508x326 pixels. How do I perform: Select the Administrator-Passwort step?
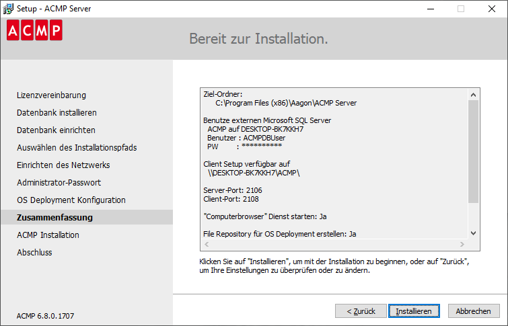[x=59, y=183]
